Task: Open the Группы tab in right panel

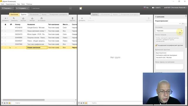Action: click(95, 14)
